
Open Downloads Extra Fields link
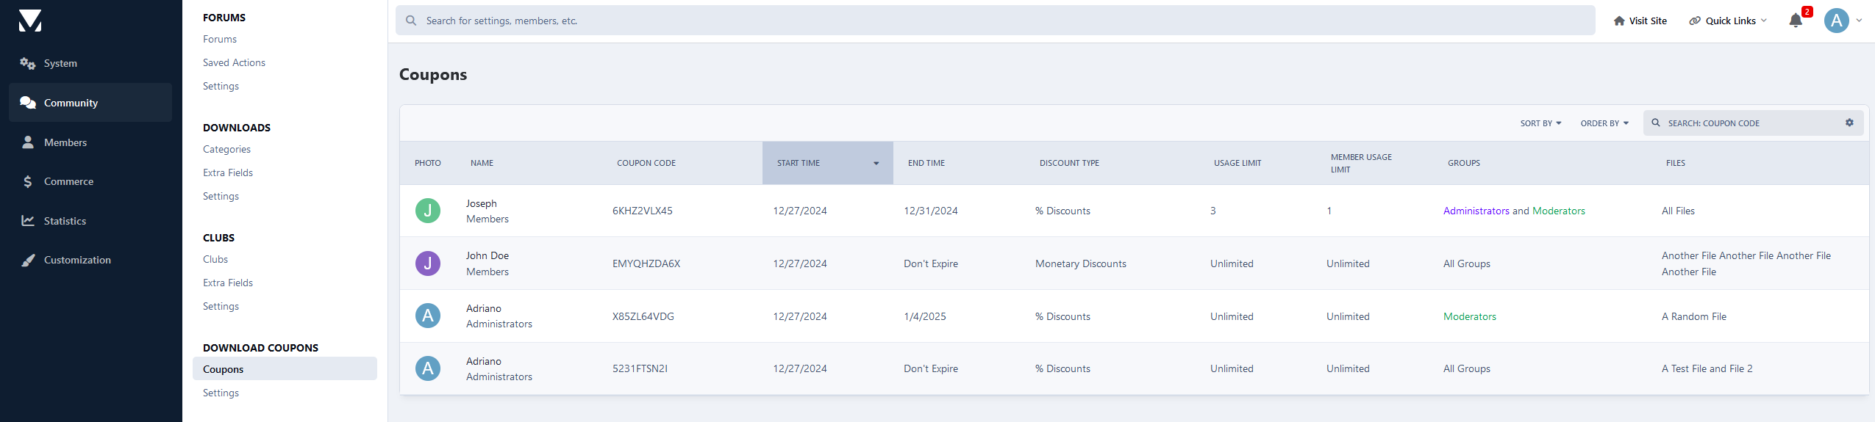(x=228, y=172)
